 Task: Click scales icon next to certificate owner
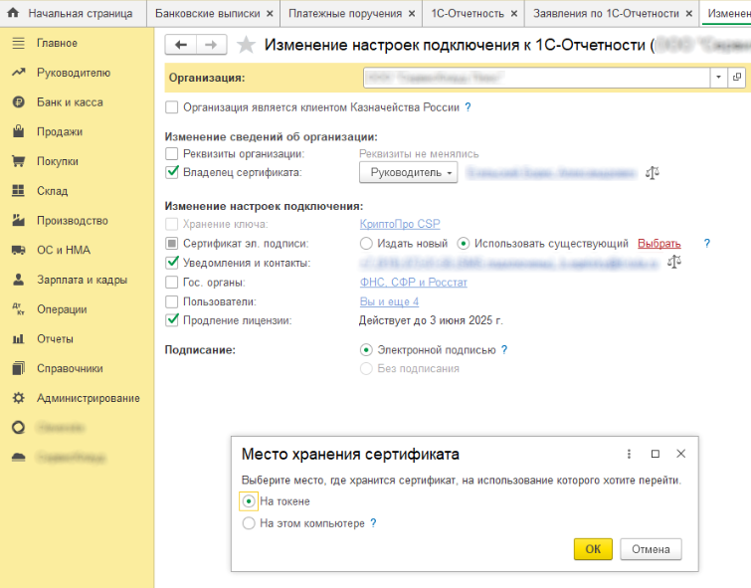tap(652, 172)
